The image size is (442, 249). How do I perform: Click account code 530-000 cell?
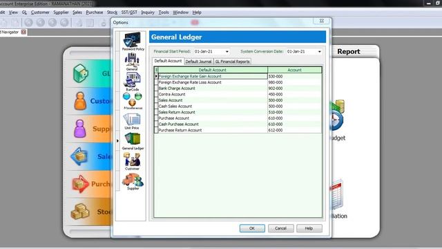point(295,76)
